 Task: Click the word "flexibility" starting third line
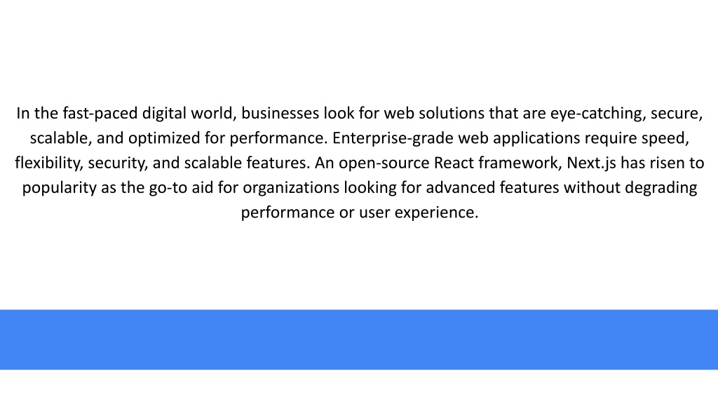[x=49, y=163]
